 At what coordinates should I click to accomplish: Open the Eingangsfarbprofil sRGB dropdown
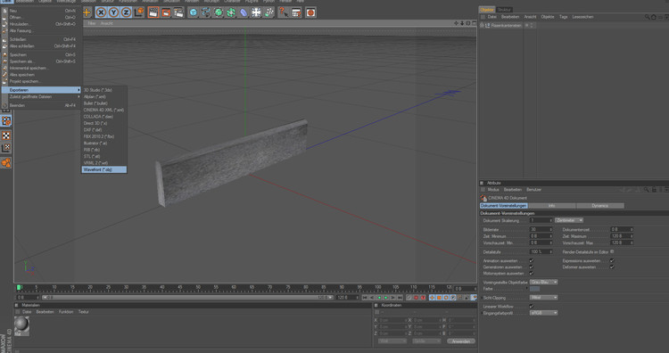[543, 313]
